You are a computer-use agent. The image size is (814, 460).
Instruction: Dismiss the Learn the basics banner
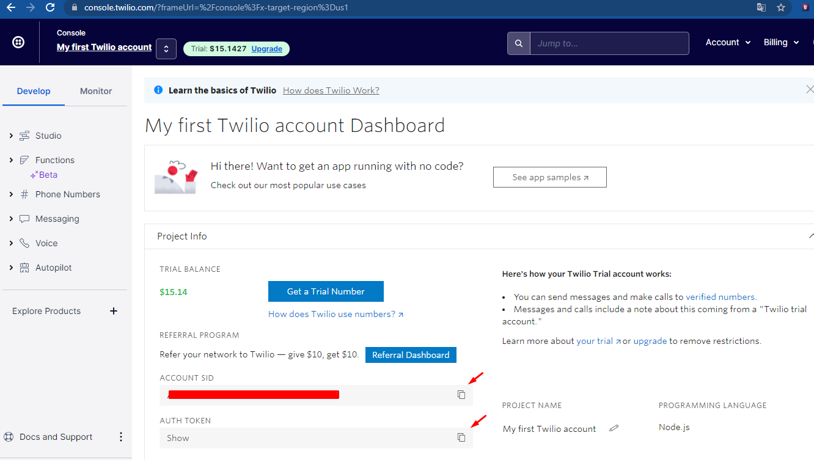pyautogui.click(x=810, y=89)
